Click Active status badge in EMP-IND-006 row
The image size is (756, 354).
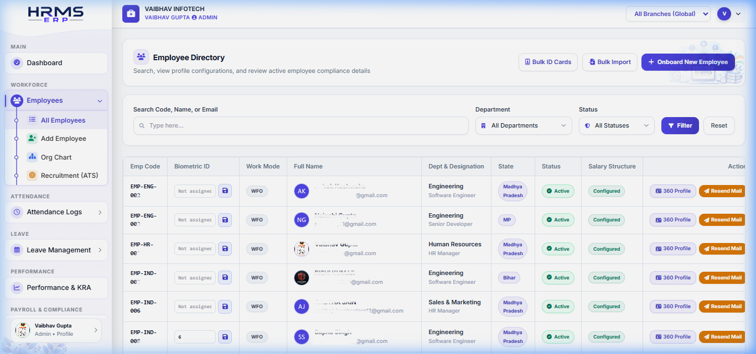click(558, 307)
